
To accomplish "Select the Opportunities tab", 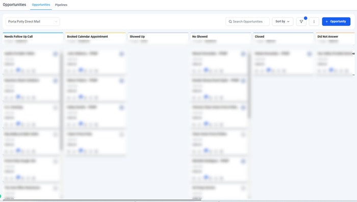I will click(41, 5).
